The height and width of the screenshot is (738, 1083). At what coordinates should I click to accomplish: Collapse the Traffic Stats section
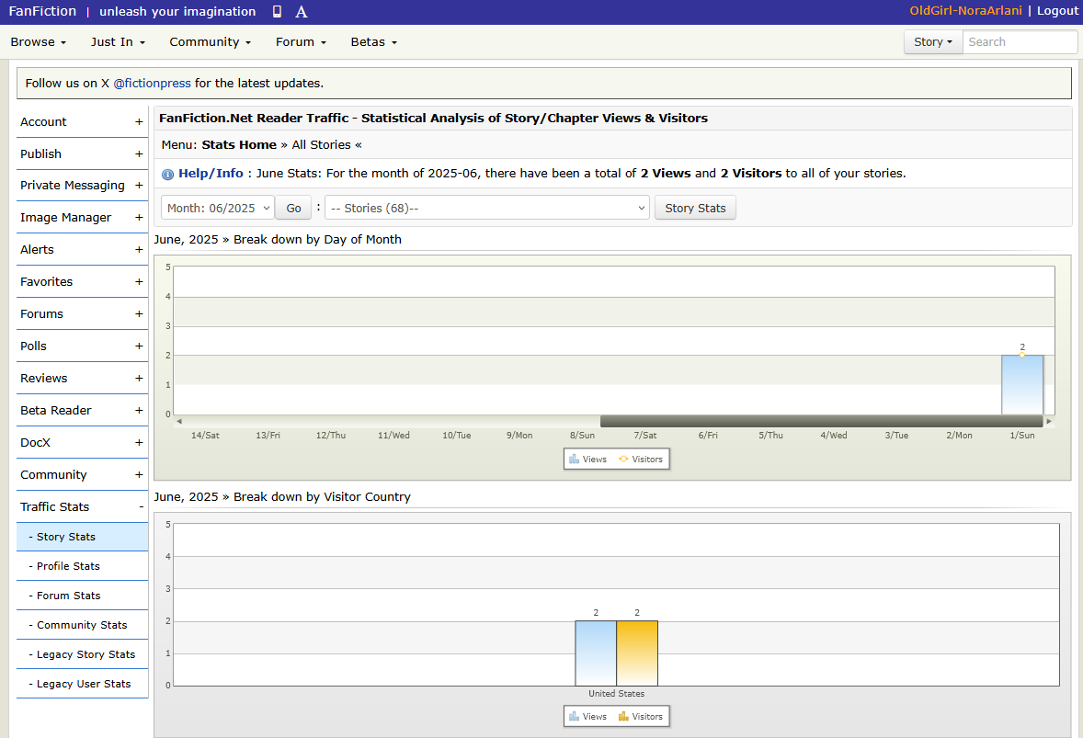(82, 506)
